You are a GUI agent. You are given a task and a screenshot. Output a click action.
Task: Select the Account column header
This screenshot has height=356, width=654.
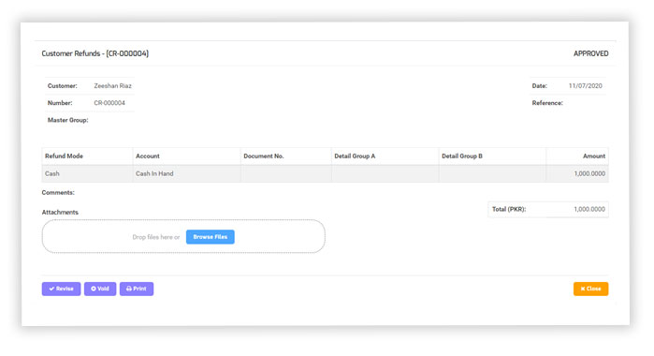(148, 156)
